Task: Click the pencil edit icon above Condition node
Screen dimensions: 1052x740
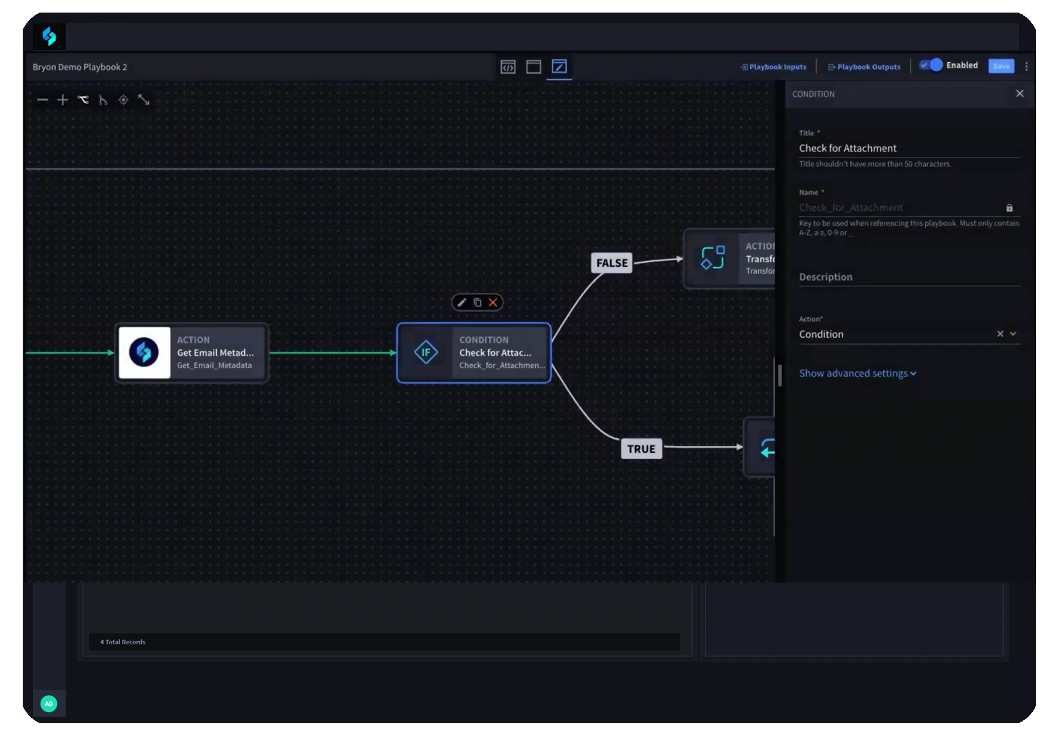Action: pyautogui.click(x=461, y=302)
